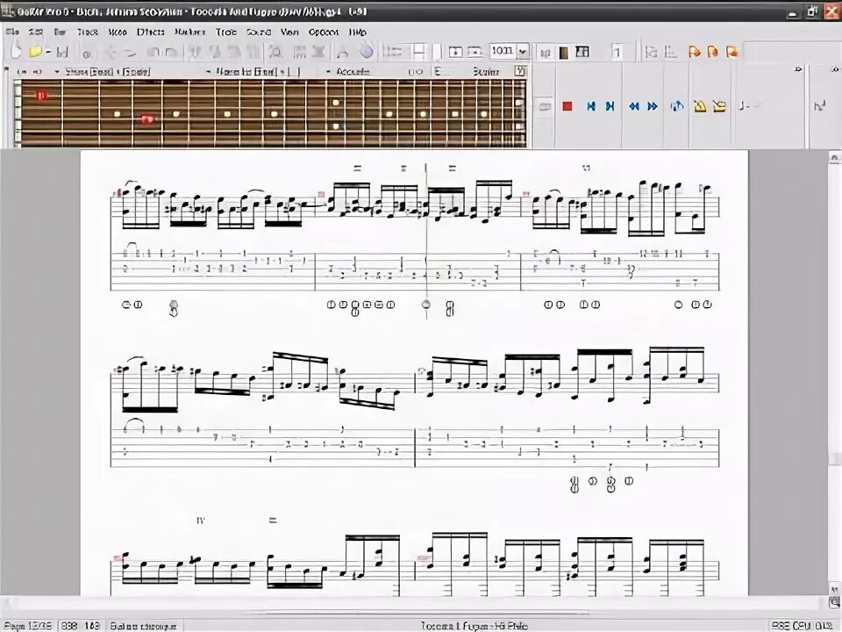Click the fretboard view toggle button left of stop

[x=545, y=106]
